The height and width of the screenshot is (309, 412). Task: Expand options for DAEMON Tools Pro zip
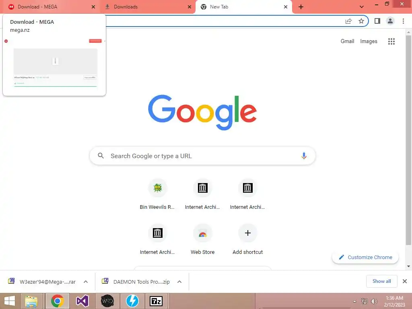click(179, 282)
